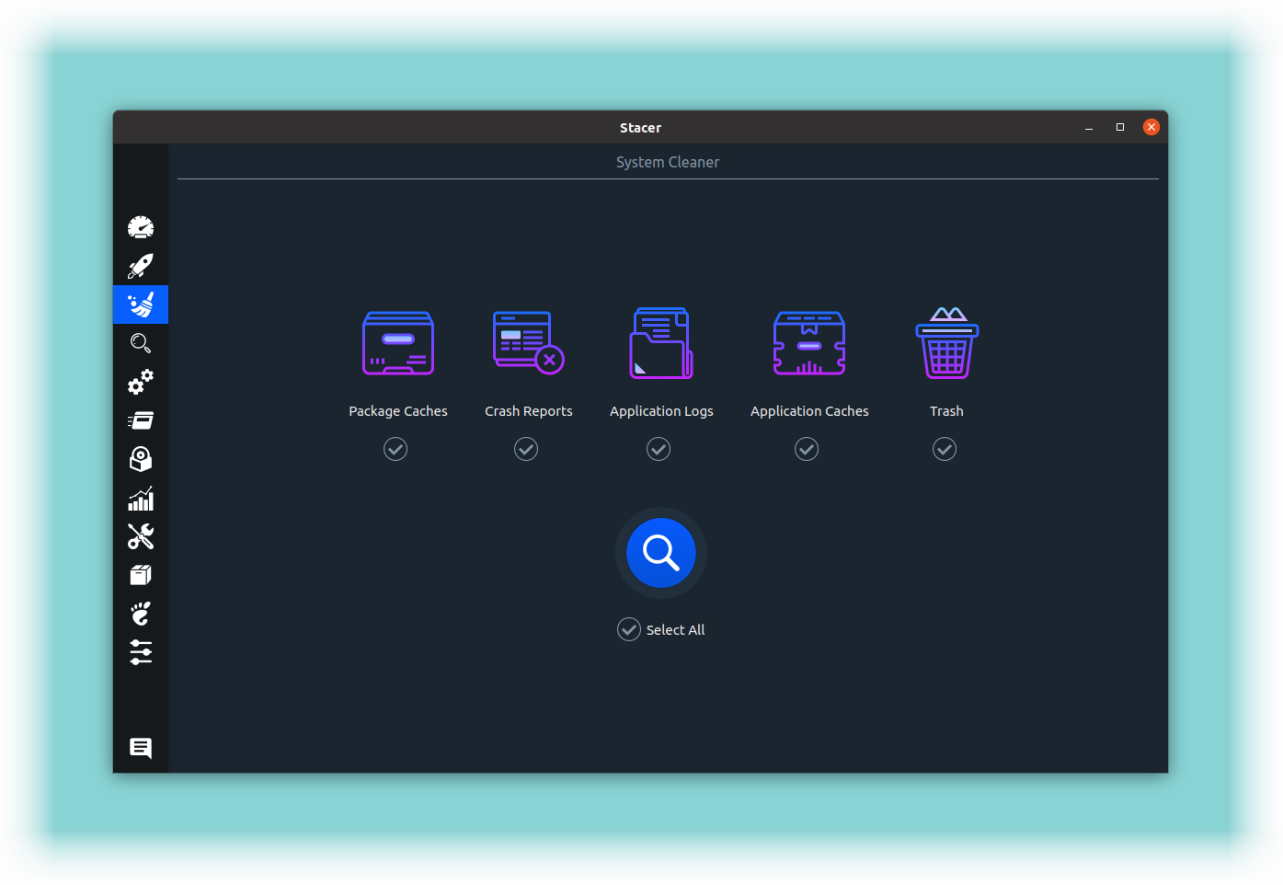Select the System Cleaner broom icon

[x=141, y=305]
